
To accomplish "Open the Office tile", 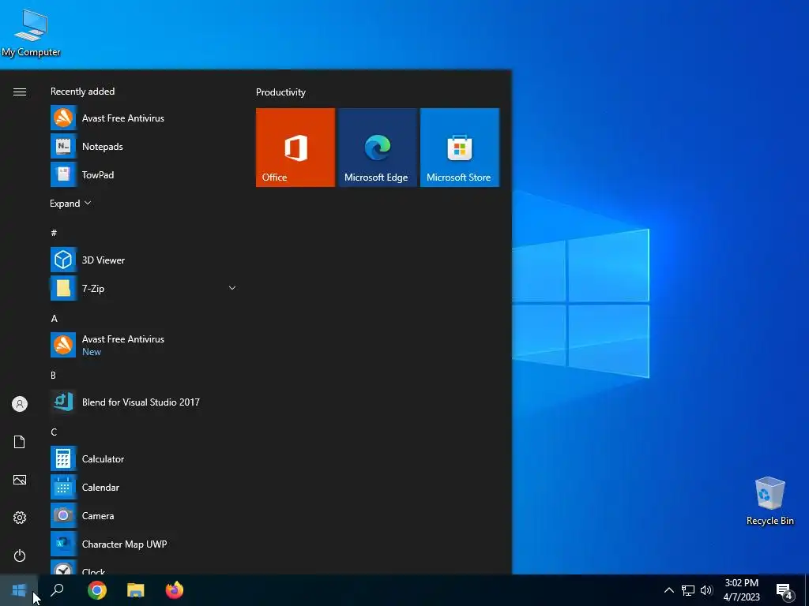I will coord(295,148).
